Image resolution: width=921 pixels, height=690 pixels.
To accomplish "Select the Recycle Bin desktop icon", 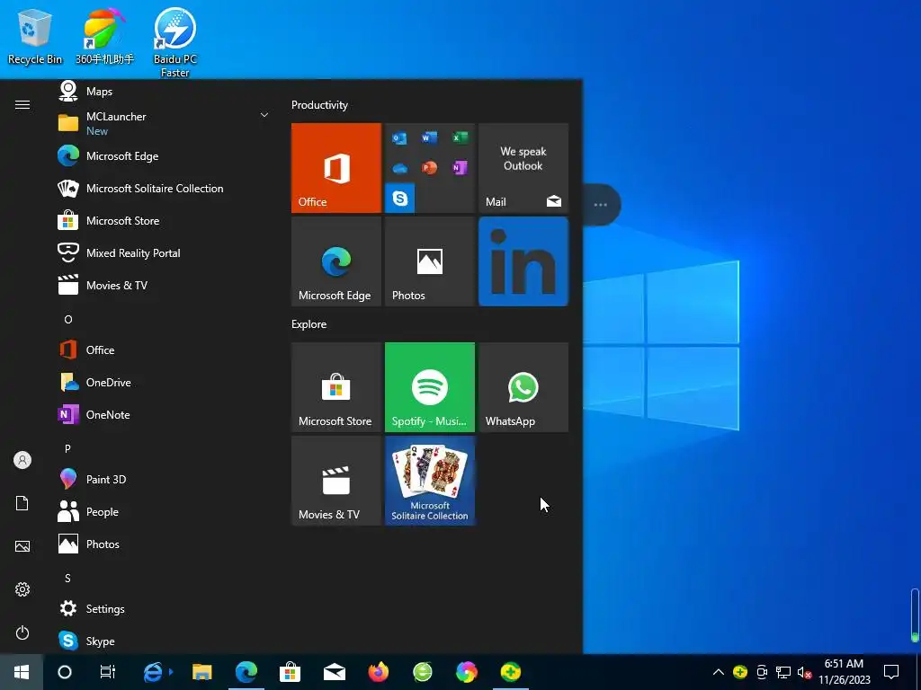I will (35, 36).
